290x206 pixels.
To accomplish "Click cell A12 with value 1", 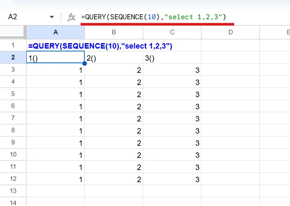I will coord(55,179).
